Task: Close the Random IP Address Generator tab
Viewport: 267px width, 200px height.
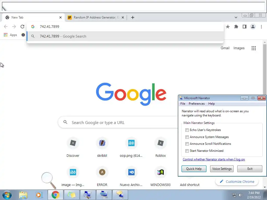Action: pos(123,17)
